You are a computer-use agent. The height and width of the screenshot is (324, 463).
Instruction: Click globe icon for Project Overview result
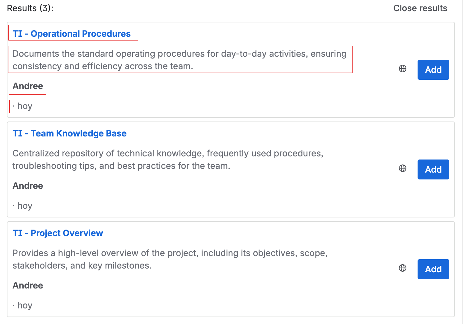click(x=403, y=268)
